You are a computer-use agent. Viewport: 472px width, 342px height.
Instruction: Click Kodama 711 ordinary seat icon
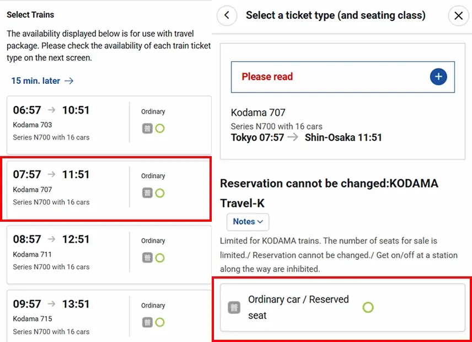[147, 258]
